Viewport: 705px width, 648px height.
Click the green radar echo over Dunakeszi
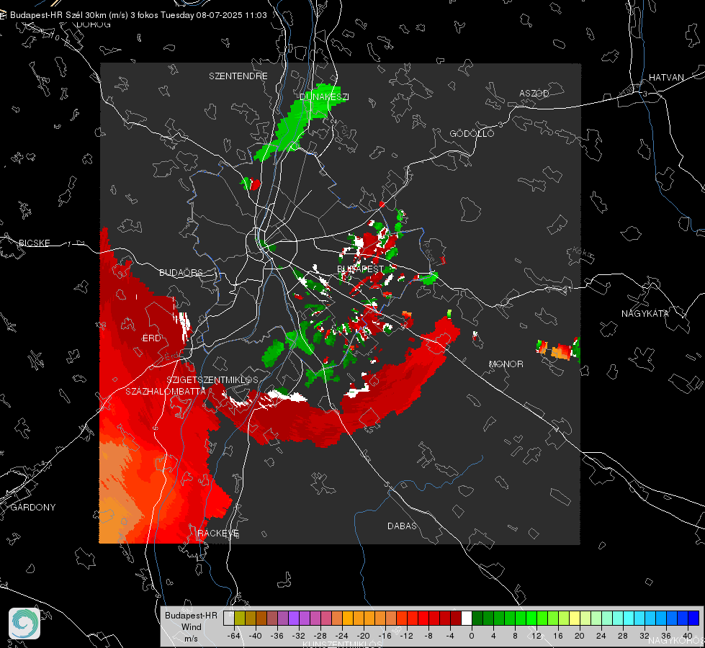click(x=301, y=122)
